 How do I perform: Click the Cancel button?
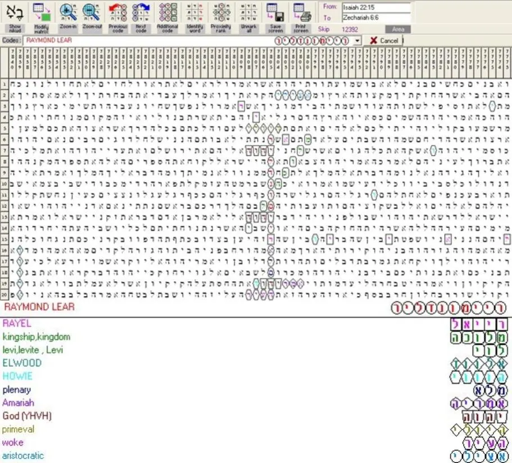coord(384,41)
